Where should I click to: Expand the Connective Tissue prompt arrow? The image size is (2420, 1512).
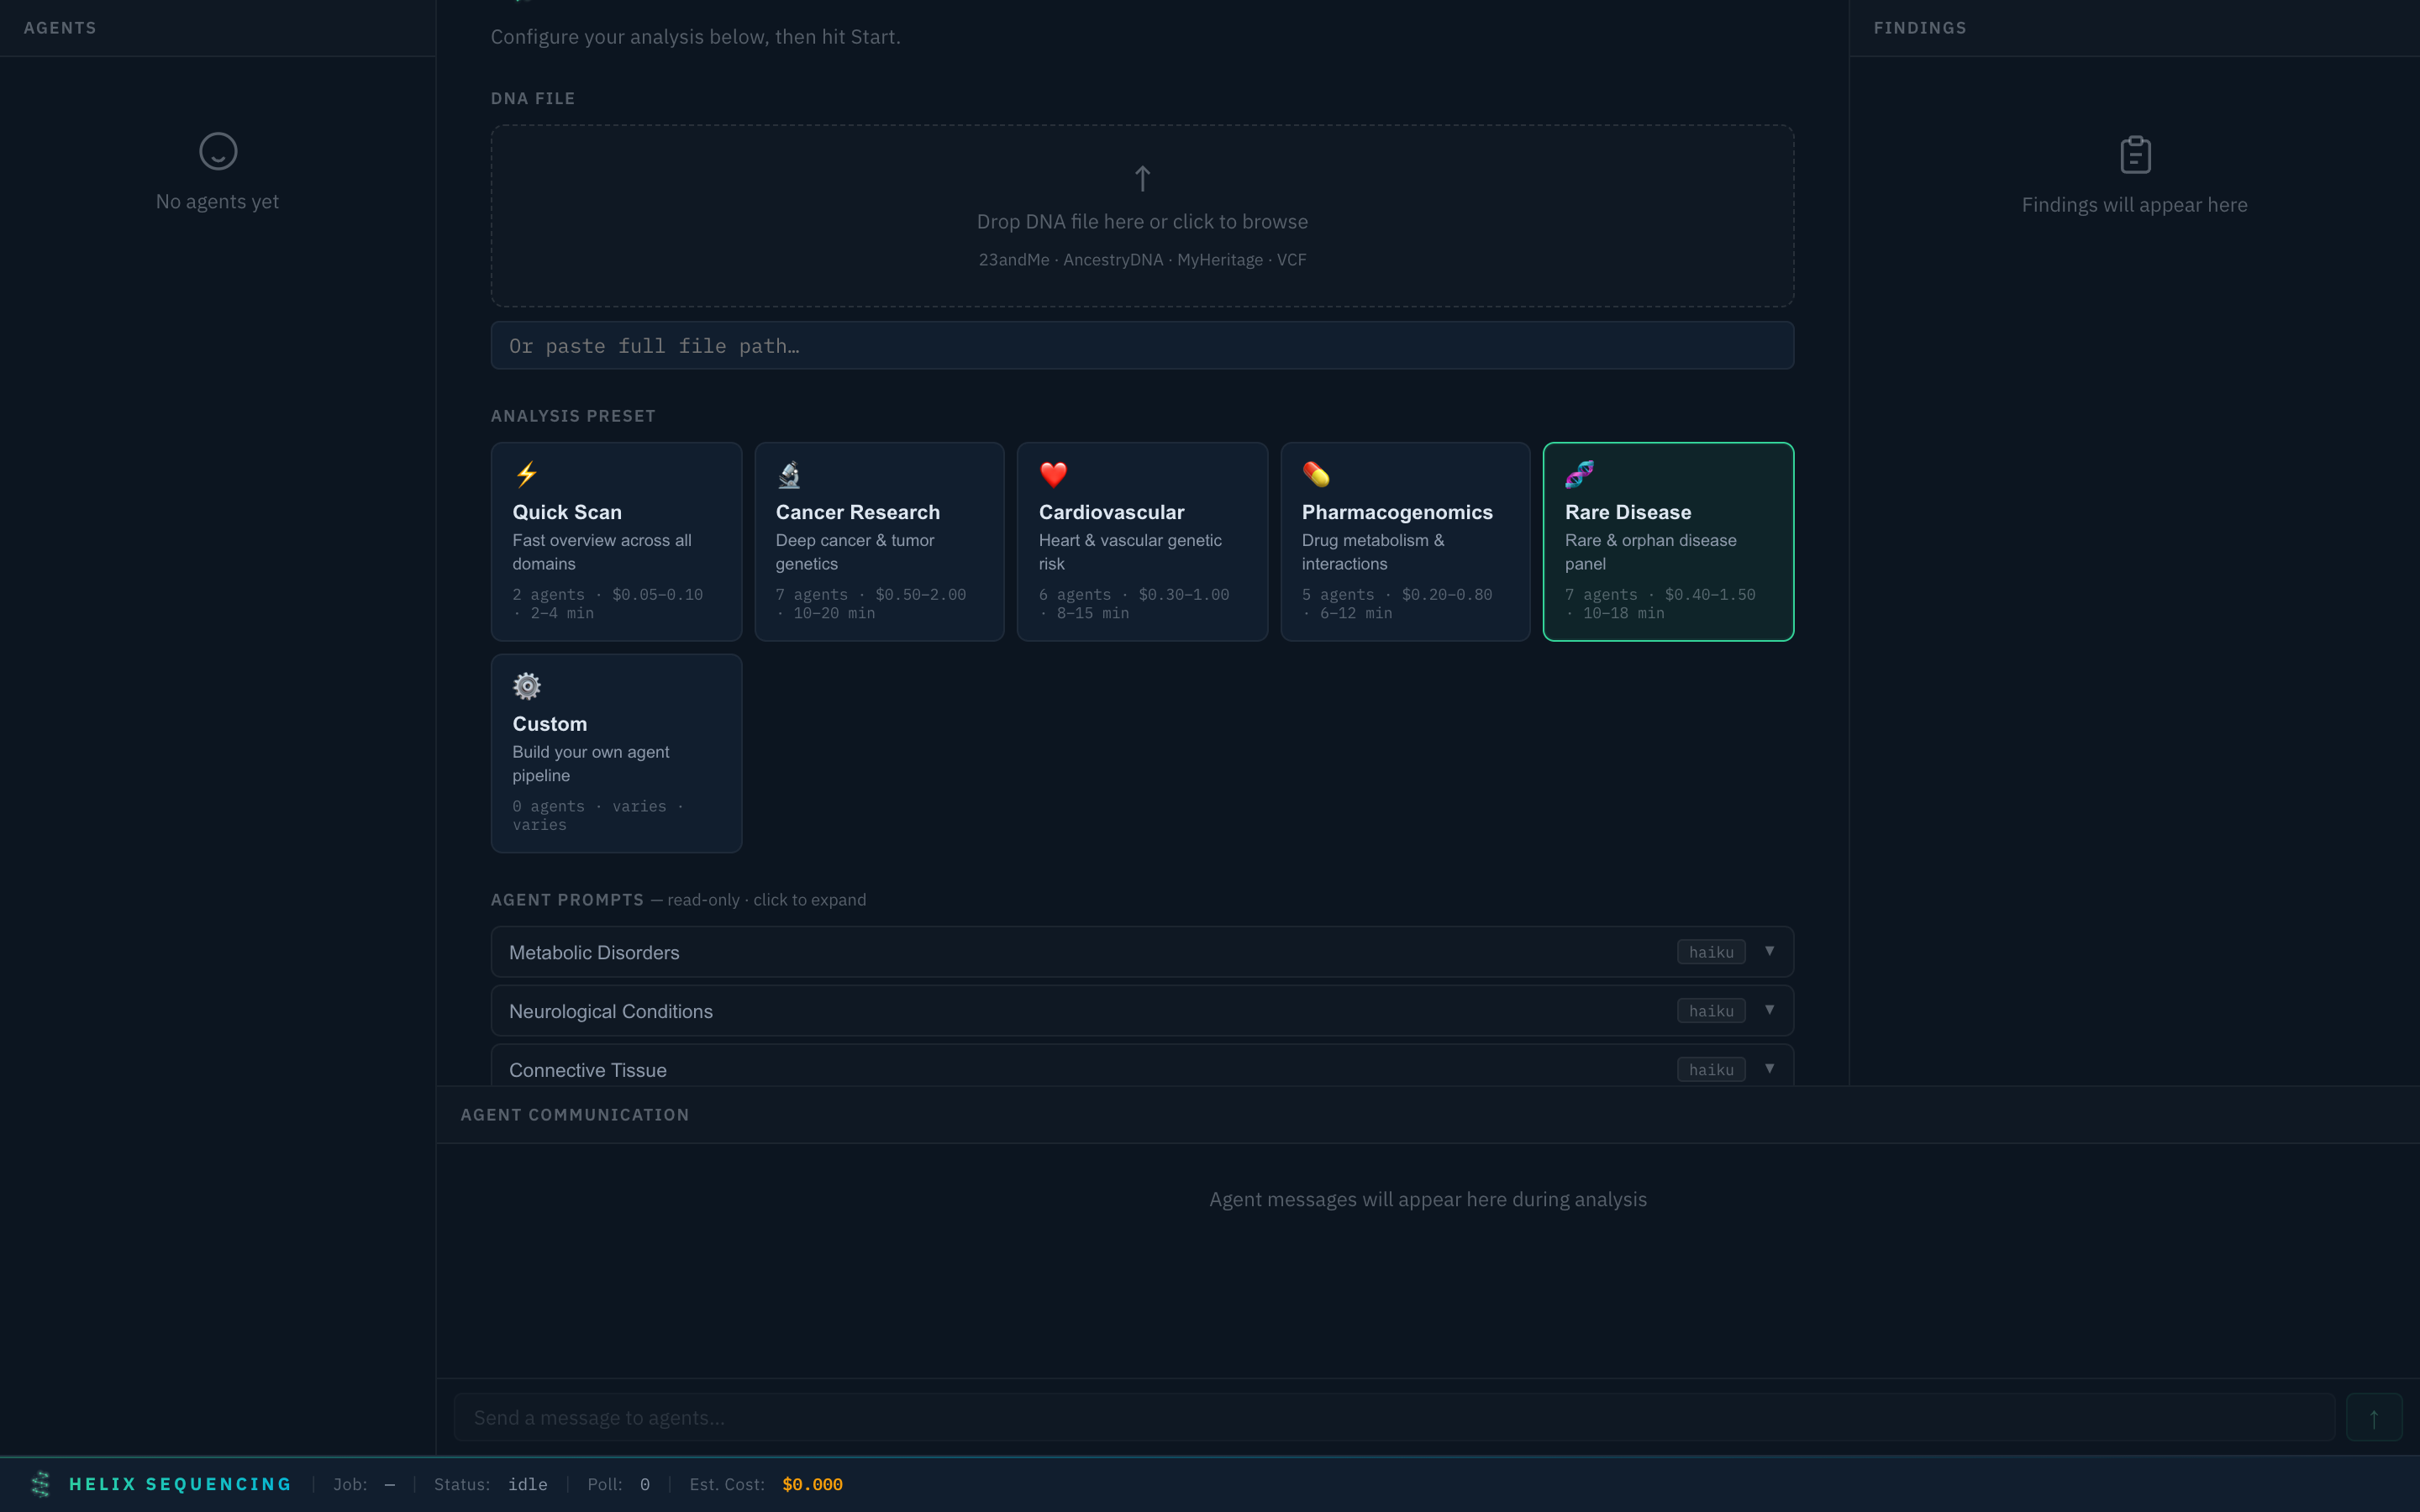1769,1069
